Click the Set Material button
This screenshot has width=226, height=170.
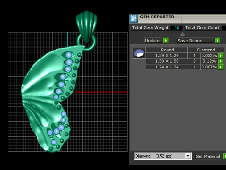click(208, 156)
